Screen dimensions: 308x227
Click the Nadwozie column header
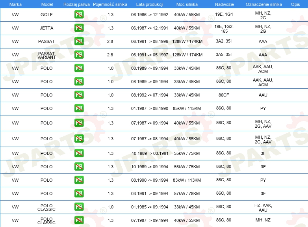(225, 4)
